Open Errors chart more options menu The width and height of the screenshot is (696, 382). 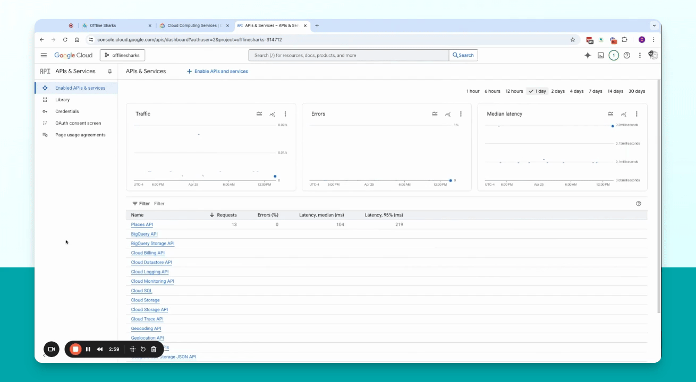click(x=461, y=114)
